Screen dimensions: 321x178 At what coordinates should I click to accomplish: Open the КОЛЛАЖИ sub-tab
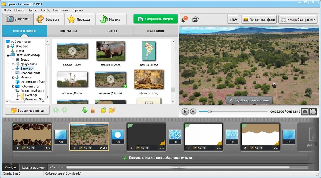68,31
